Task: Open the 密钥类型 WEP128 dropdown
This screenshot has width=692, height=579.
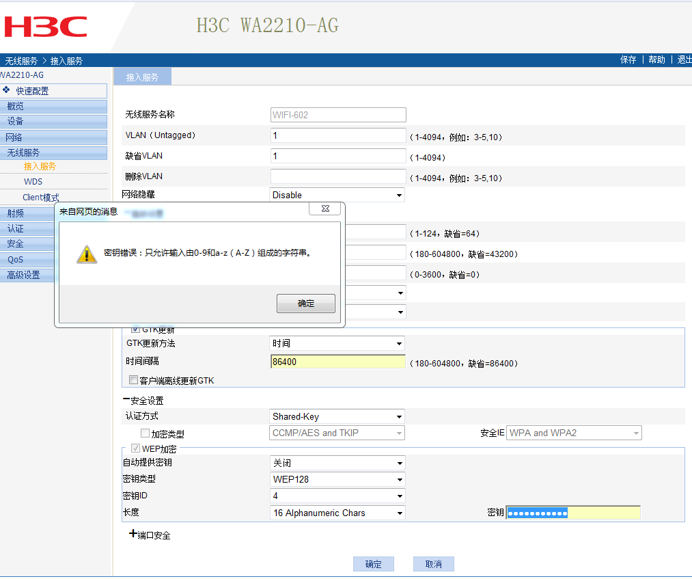Action: (337, 479)
